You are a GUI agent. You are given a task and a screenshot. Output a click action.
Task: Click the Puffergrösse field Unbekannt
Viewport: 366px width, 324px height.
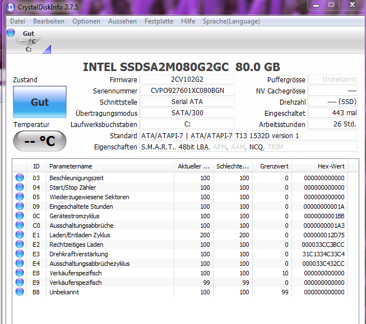(x=333, y=79)
